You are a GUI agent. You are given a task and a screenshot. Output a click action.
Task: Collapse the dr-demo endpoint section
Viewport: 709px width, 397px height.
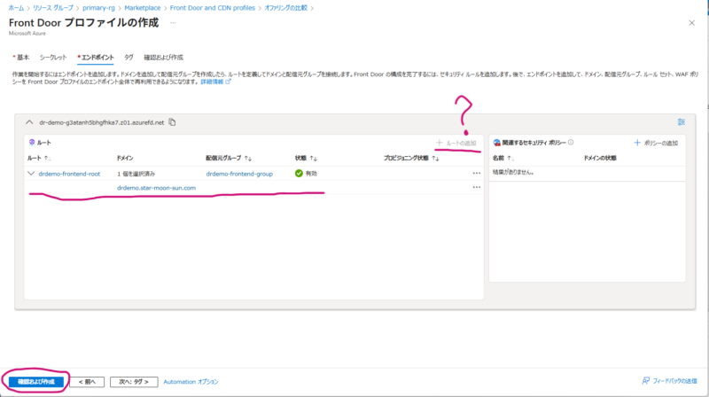click(x=29, y=122)
